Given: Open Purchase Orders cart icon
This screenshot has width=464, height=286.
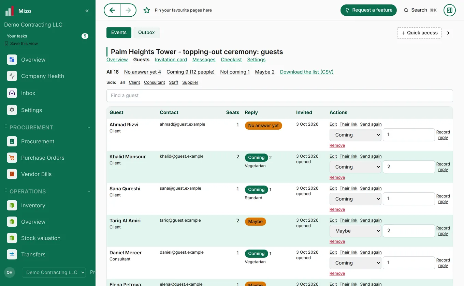Looking at the screenshot, I should pos(12,158).
